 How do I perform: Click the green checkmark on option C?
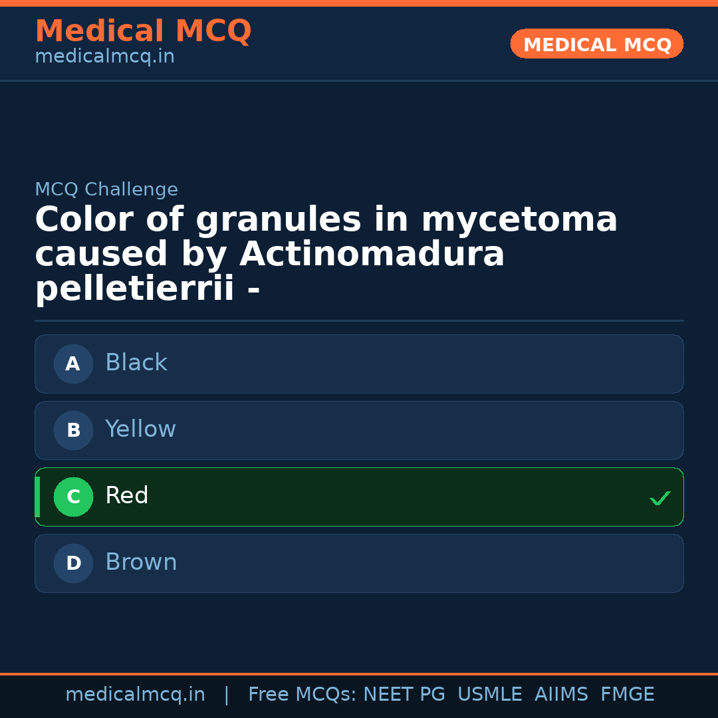pos(659,497)
